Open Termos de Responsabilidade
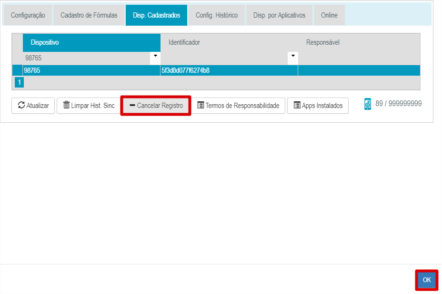The width and height of the screenshot is (442, 294). 238,106
